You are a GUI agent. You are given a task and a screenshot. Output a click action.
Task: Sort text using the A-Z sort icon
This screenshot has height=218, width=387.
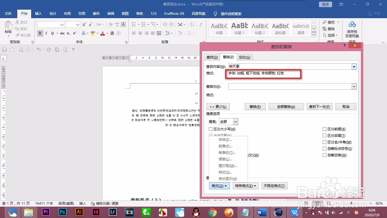pos(192,25)
